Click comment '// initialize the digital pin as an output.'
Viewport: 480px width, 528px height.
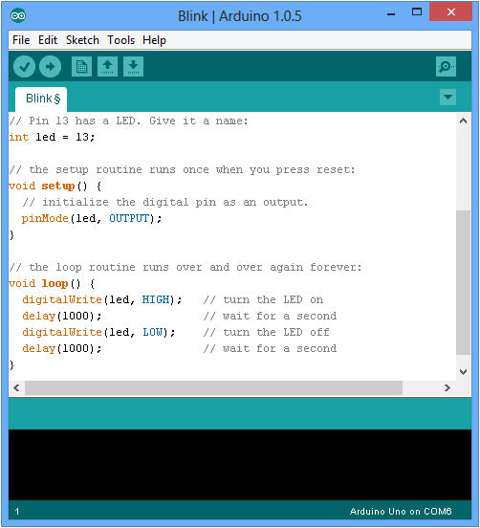coord(164,203)
